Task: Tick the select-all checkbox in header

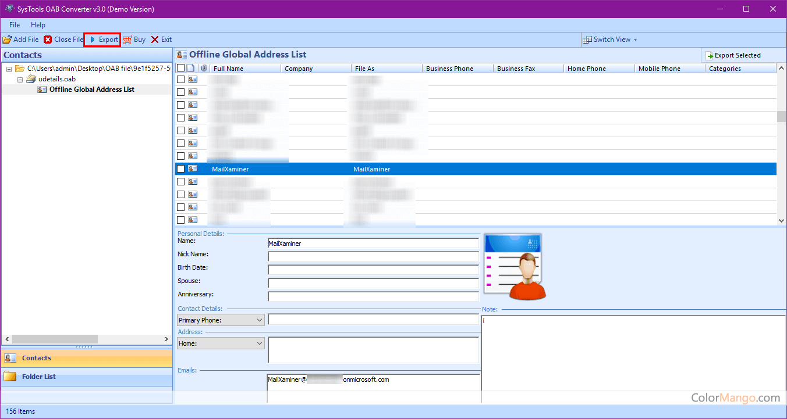Action: (x=180, y=69)
